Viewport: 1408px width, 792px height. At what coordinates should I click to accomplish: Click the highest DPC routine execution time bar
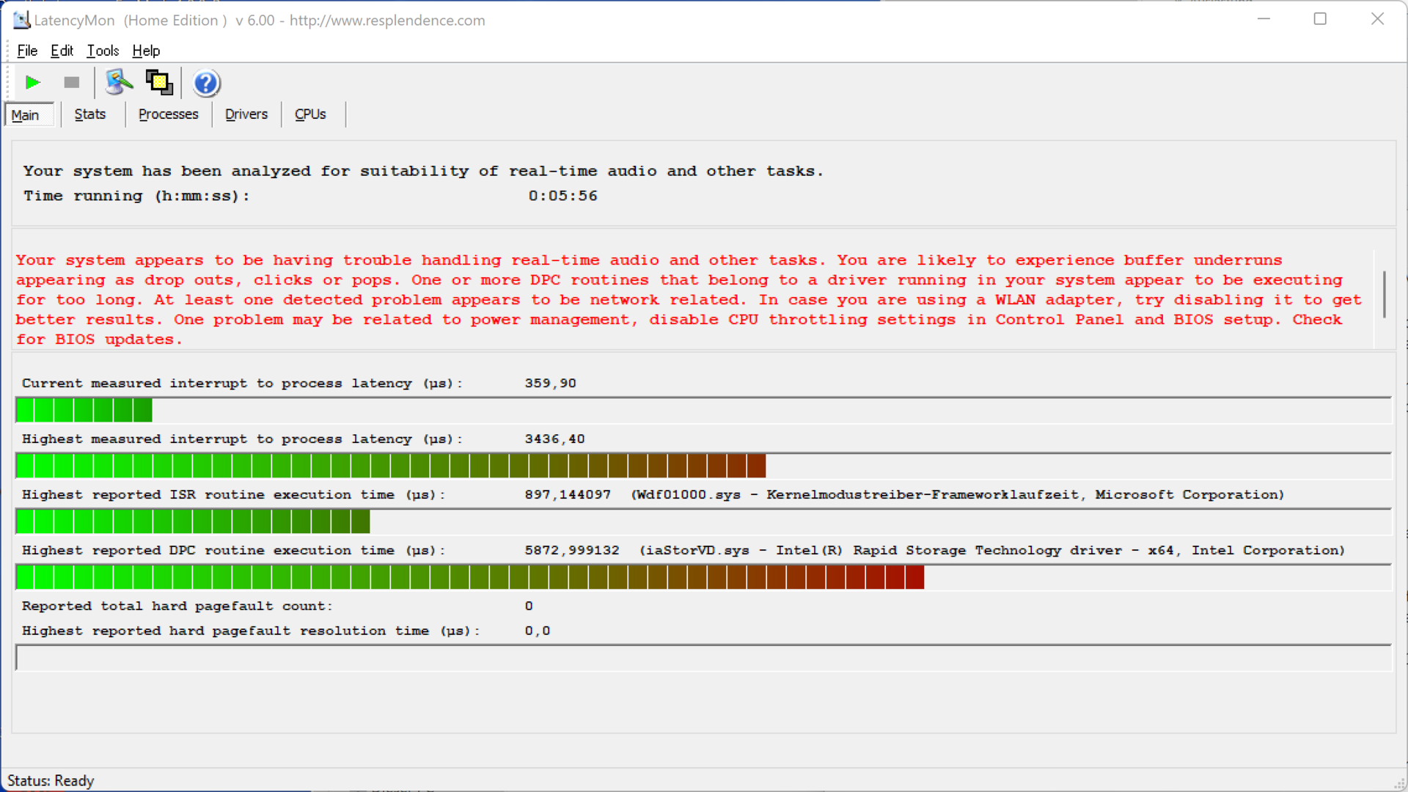click(469, 577)
